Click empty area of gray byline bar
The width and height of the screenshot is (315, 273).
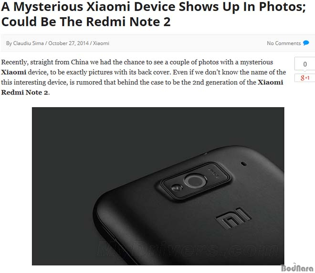click(187, 43)
